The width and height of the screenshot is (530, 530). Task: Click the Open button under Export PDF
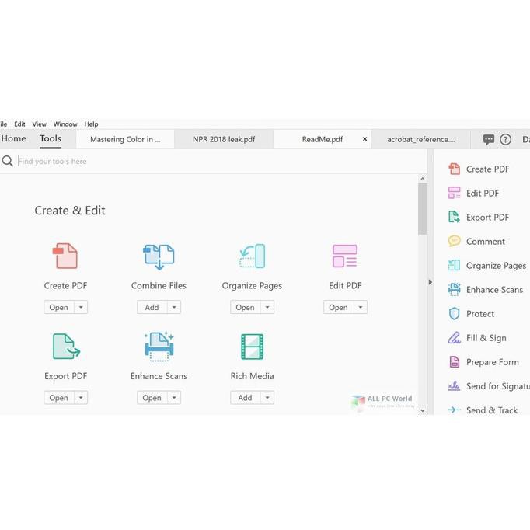tap(59, 398)
